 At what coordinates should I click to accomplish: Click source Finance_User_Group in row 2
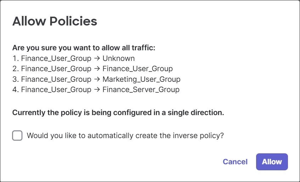(x=56, y=69)
